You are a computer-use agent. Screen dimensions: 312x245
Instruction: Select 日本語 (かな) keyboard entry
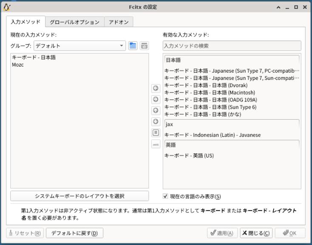[x=232, y=114]
